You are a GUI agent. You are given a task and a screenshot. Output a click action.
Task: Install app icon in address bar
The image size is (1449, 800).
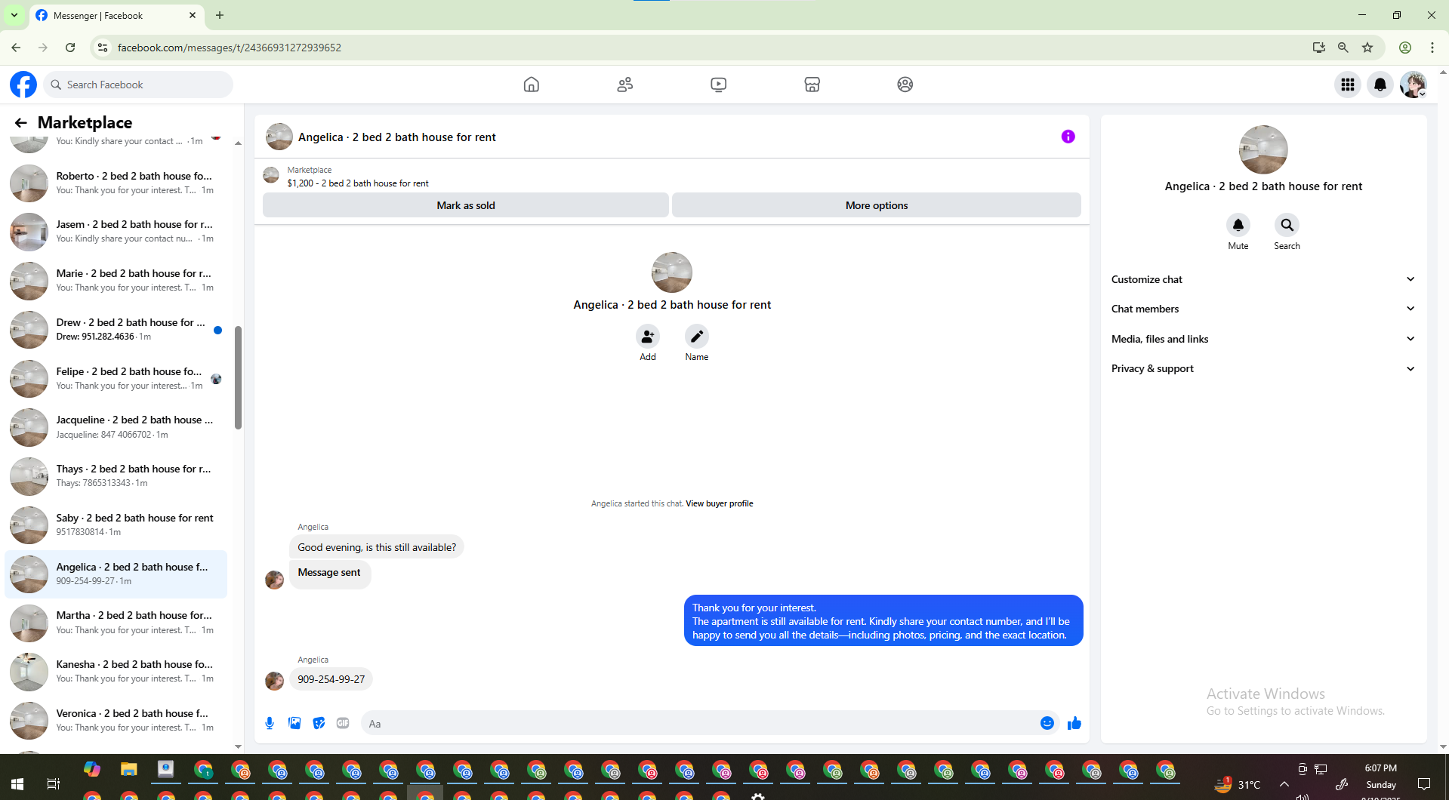coord(1318,48)
